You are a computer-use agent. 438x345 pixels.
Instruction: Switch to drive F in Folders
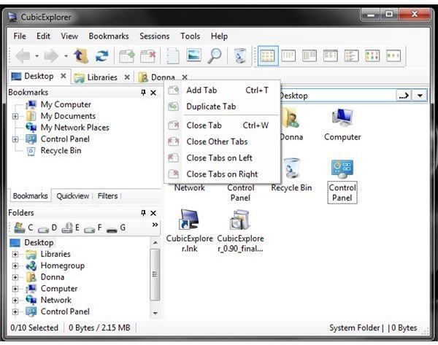tap(93, 228)
